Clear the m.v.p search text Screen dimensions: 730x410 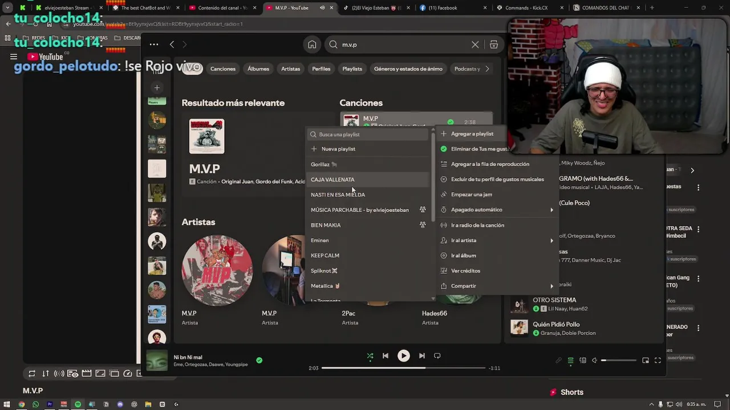[x=475, y=44]
